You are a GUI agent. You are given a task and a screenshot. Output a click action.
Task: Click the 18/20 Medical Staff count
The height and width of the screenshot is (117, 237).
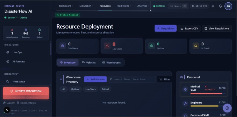click(222, 88)
